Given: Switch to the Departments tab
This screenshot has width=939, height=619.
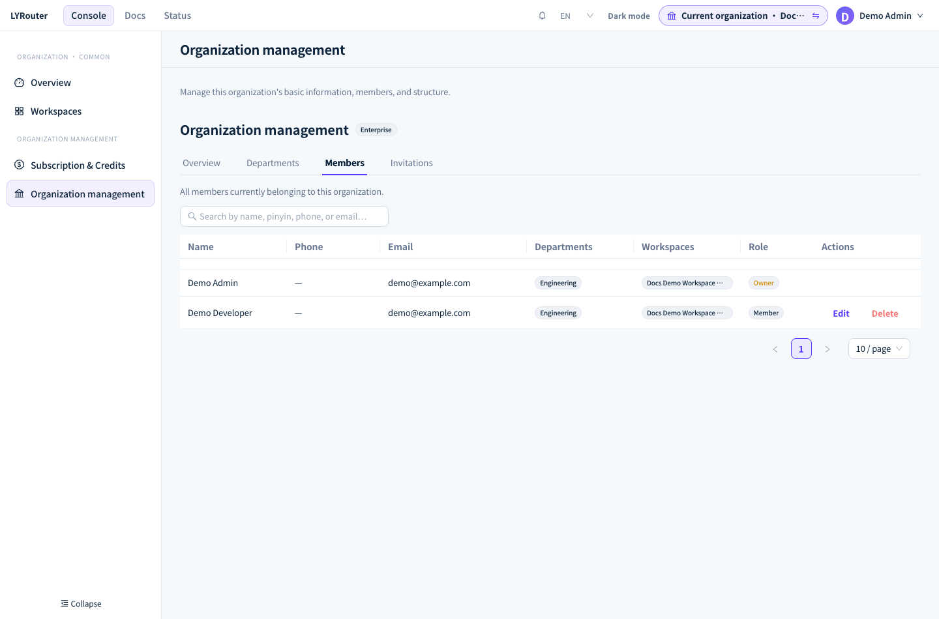Looking at the screenshot, I should (x=273, y=163).
